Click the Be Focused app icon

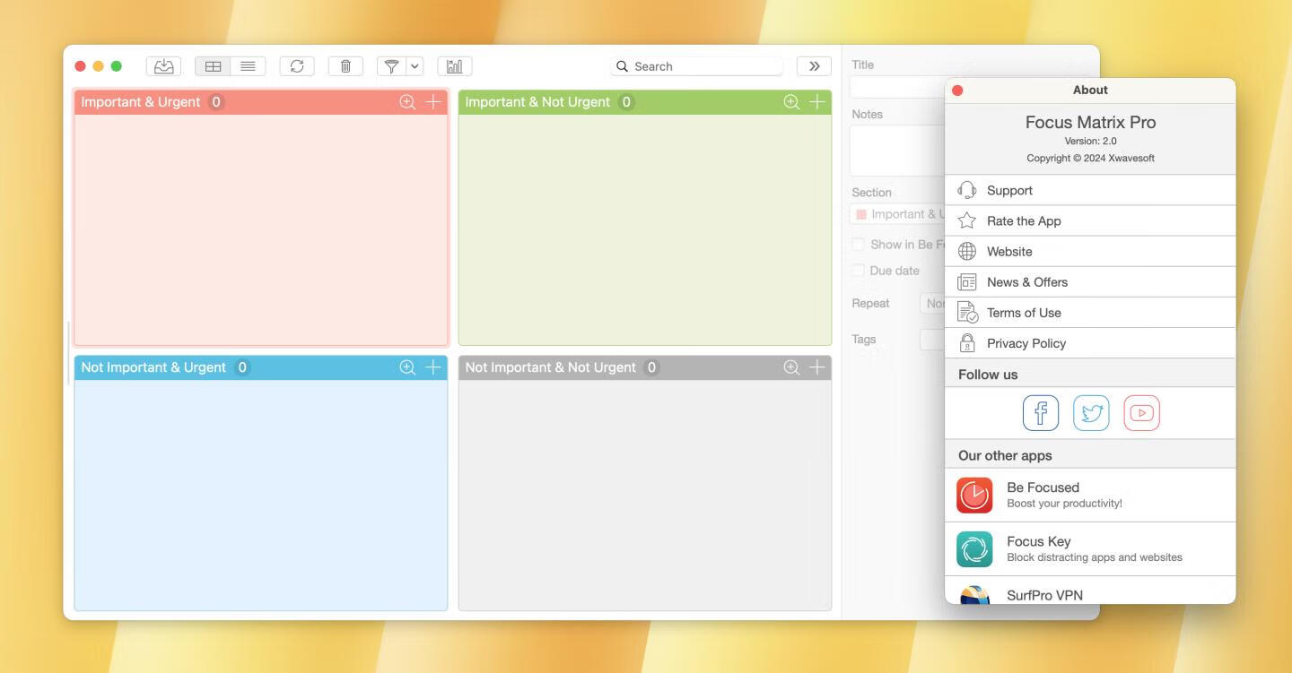(x=974, y=495)
